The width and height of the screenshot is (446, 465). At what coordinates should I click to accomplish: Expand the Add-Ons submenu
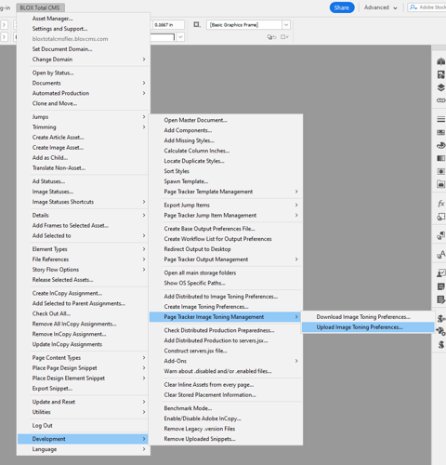pos(226,361)
